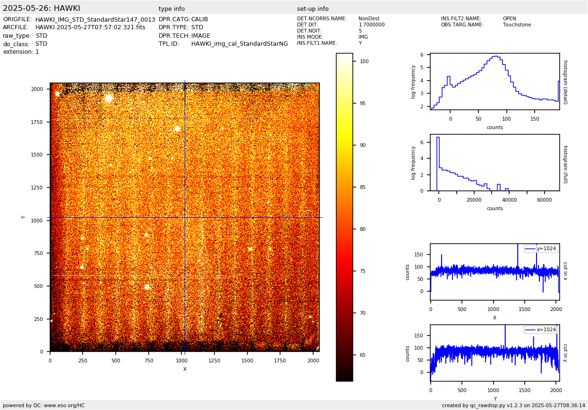Click the OBS.TARG.NAME value Touchstone

point(517,25)
